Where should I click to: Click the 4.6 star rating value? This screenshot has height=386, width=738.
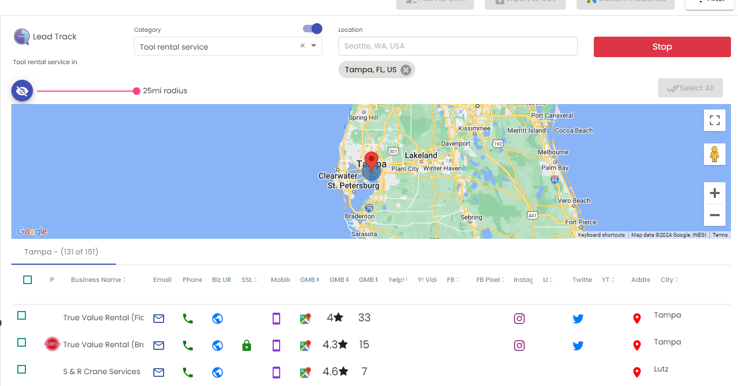335,371
